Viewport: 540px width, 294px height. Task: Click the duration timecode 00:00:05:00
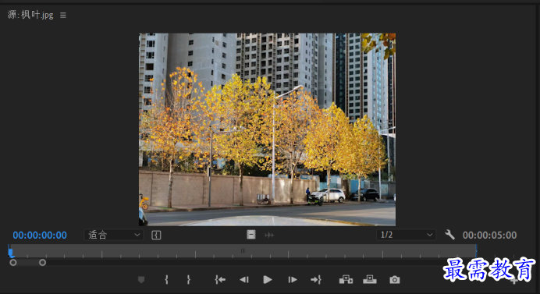coord(489,236)
